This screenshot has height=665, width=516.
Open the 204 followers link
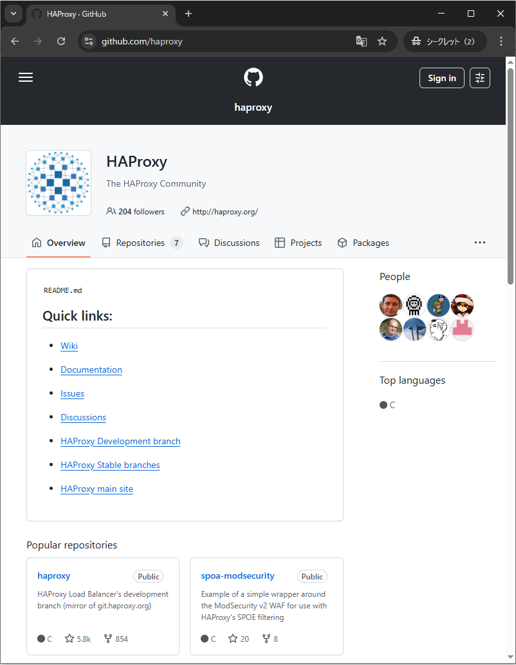click(135, 212)
